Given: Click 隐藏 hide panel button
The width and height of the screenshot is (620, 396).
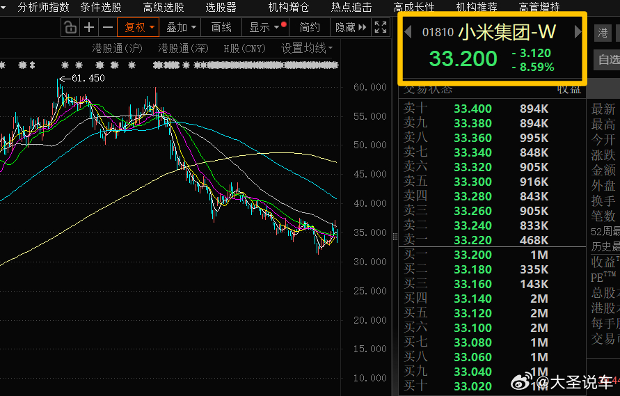Looking at the screenshot, I should pos(351,27).
